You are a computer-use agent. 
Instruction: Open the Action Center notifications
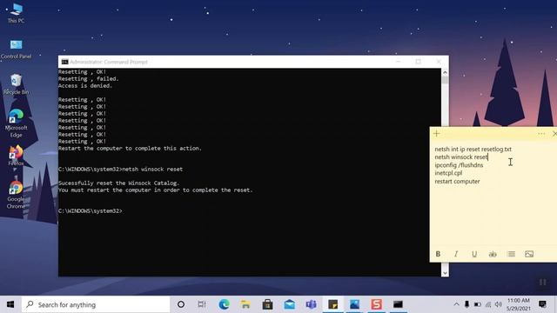(x=542, y=304)
